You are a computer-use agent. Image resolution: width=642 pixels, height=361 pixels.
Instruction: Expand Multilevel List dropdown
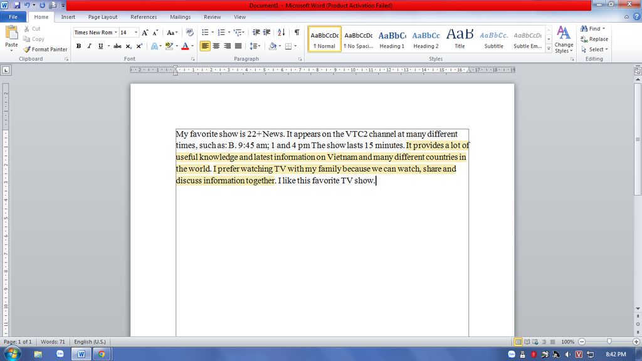click(x=244, y=33)
